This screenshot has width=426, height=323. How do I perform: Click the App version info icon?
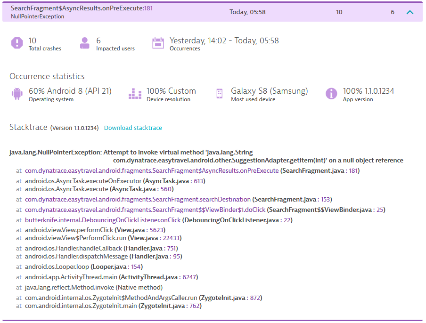click(x=331, y=94)
